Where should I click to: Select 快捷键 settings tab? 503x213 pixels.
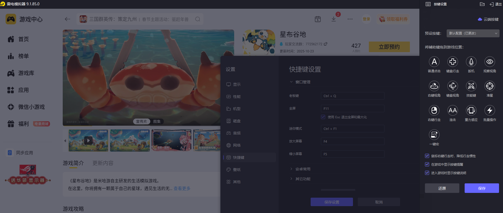tap(250, 157)
